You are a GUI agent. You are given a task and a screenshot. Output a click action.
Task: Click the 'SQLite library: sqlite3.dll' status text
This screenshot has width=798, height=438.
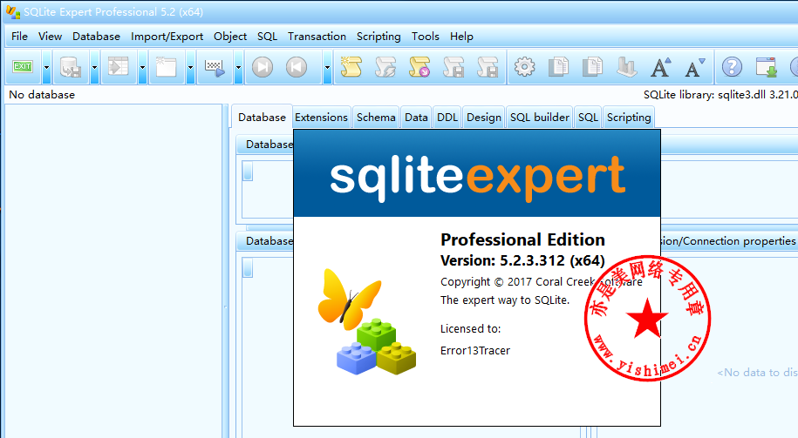click(720, 95)
